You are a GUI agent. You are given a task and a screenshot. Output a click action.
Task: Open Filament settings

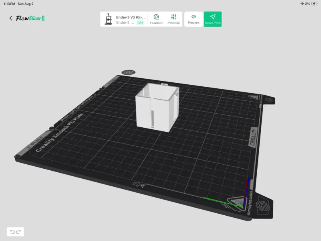tap(156, 19)
